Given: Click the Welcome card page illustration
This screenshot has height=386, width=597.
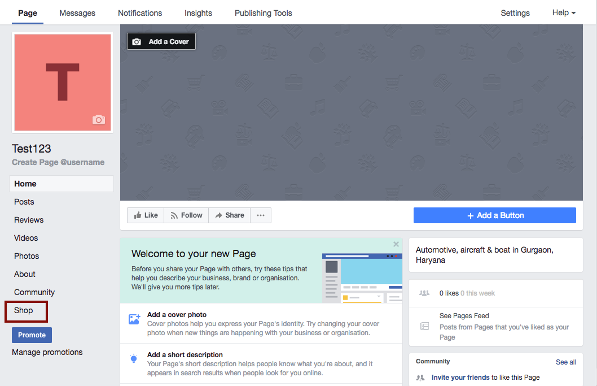Looking at the screenshot, I should [362, 277].
